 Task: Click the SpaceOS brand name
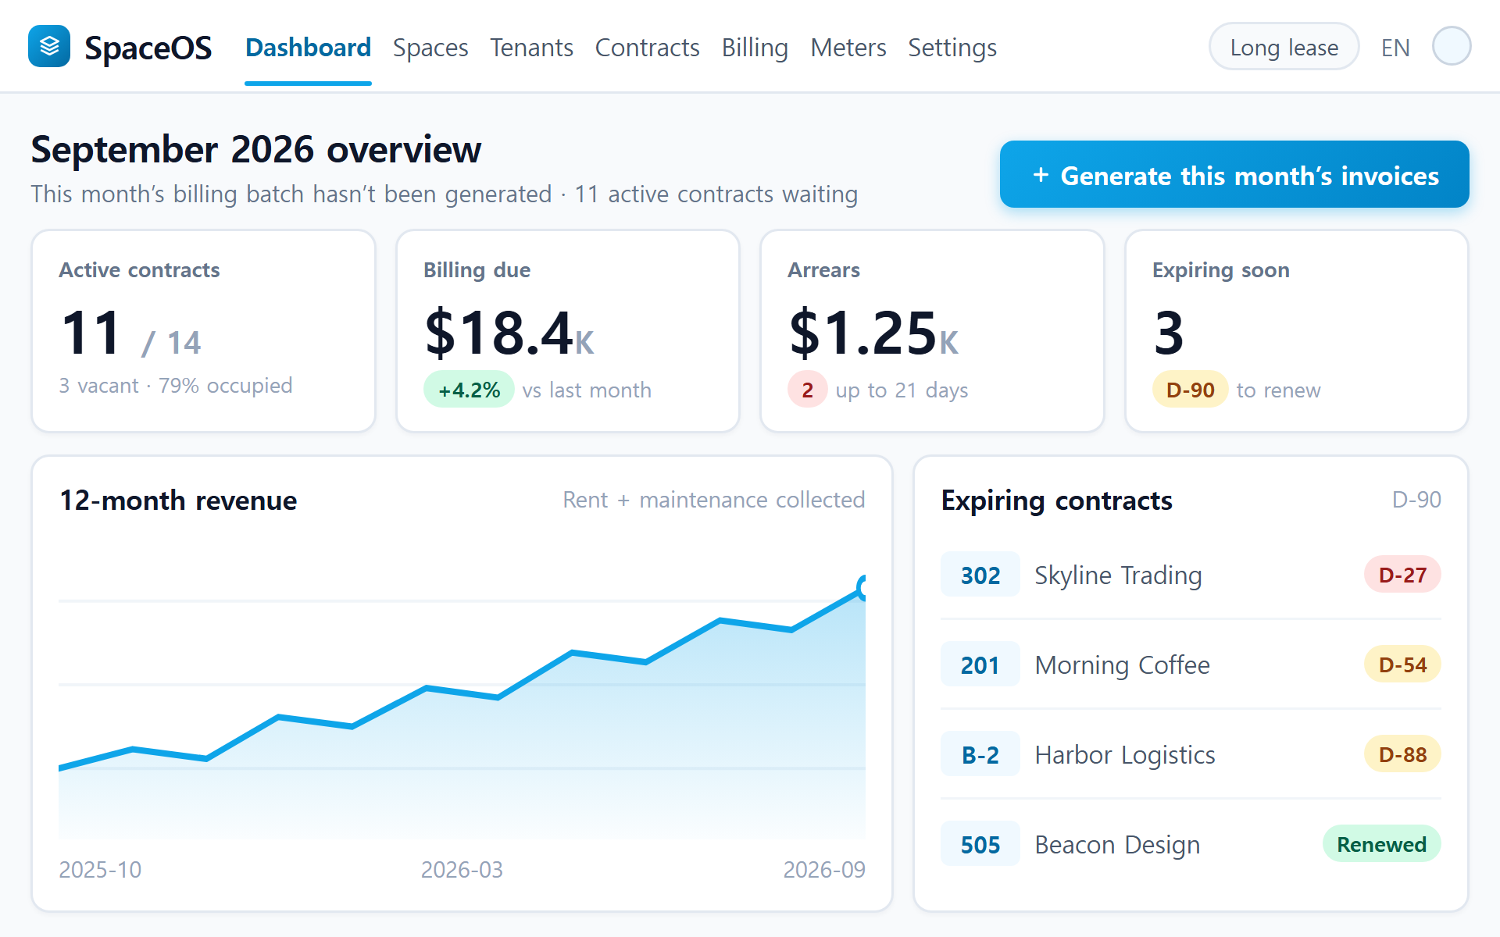coord(148,48)
